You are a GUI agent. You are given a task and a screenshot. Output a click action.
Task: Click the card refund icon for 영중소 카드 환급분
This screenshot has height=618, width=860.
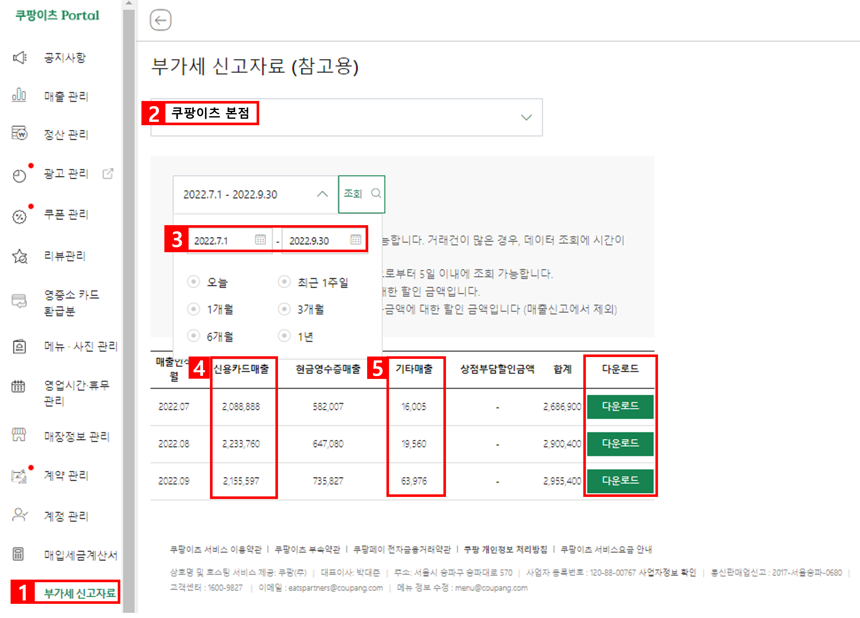point(19,301)
